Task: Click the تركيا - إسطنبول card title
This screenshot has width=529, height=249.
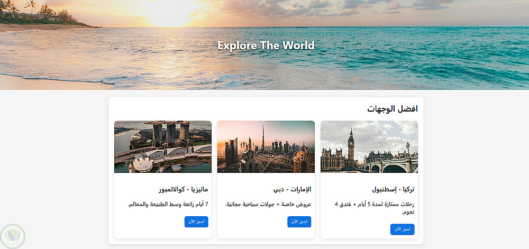Action: (x=394, y=189)
